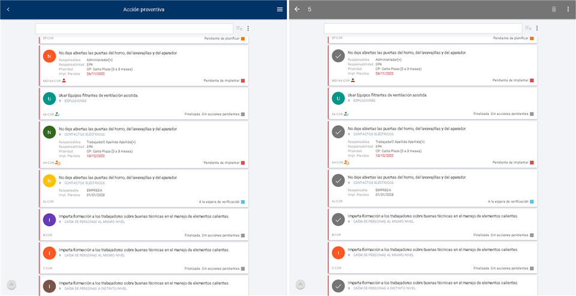
Task: Click the back arrow next to selection count 5
Action: (x=297, y=10)
